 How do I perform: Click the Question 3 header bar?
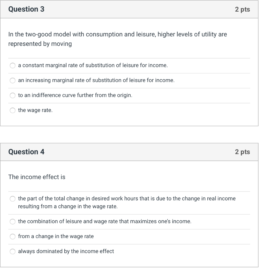coord(106,9)
